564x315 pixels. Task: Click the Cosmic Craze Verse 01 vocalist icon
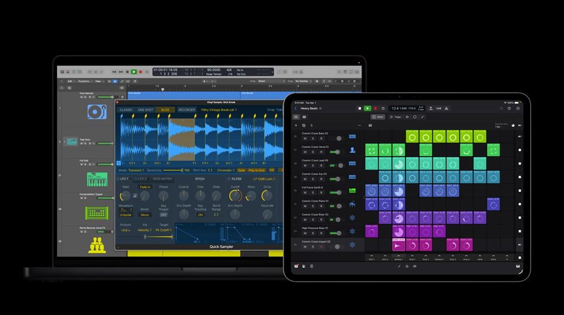[x=352, y=150]
